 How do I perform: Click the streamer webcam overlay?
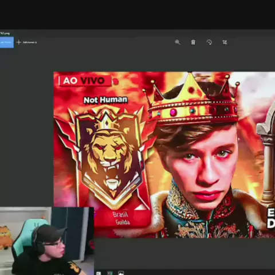[47, 241]
